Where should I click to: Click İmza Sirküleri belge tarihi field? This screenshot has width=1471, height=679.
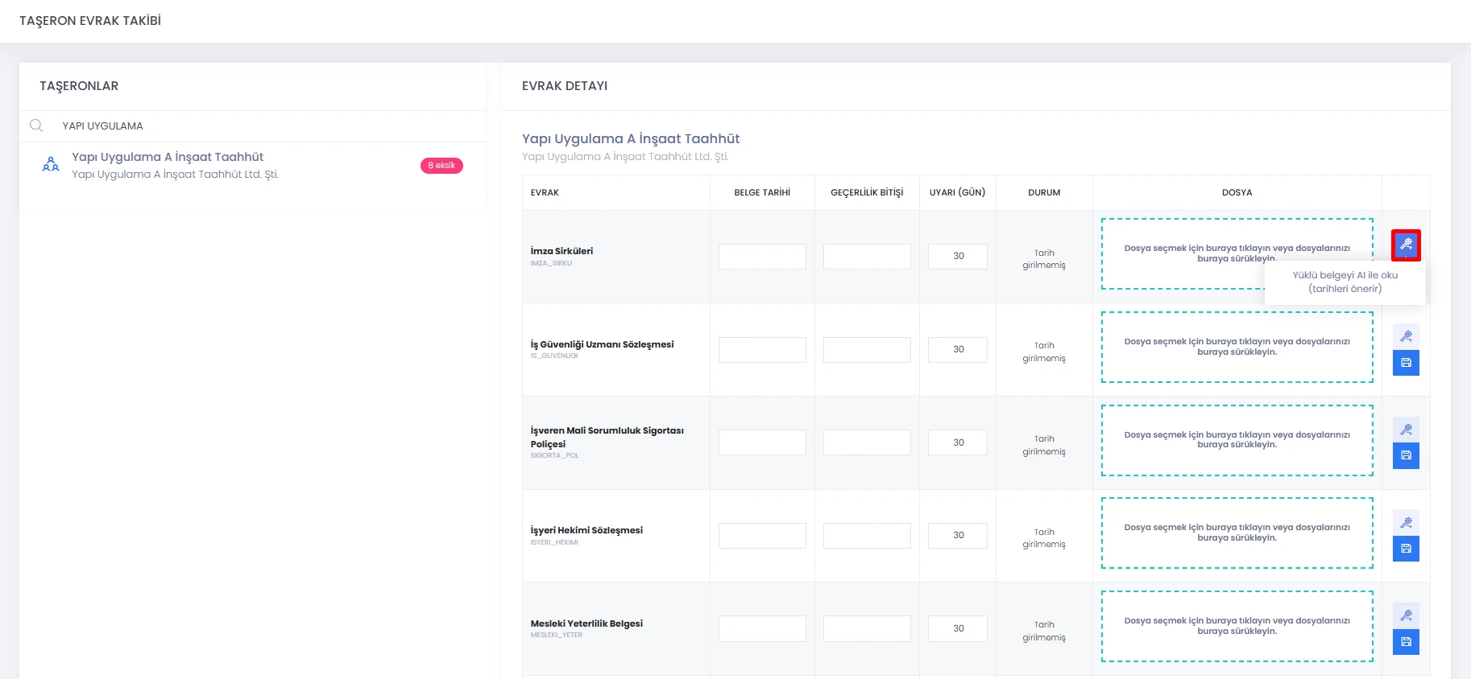click(762, 257)
